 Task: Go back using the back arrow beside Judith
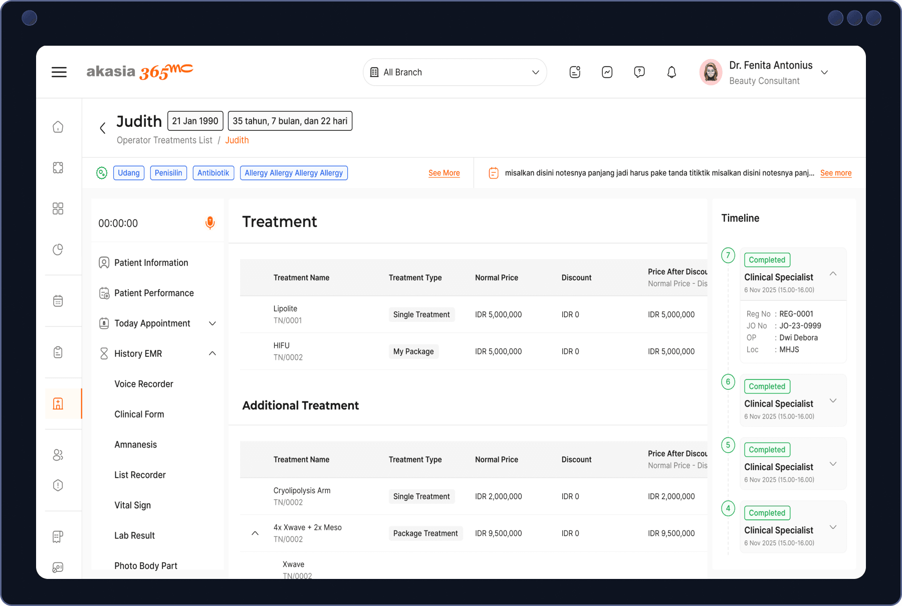pyautogui.click(x=102, y=128)
